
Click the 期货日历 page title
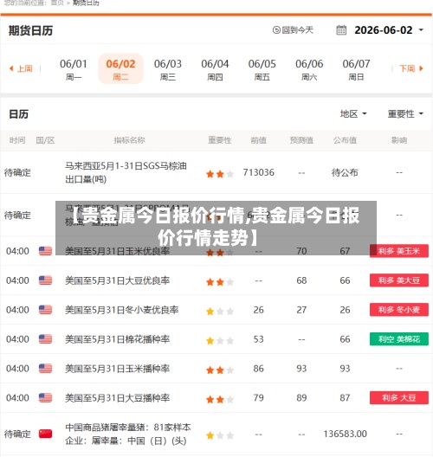30,30
